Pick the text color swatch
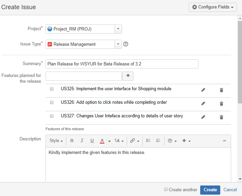The image size is (242, 196). point(102,141)
